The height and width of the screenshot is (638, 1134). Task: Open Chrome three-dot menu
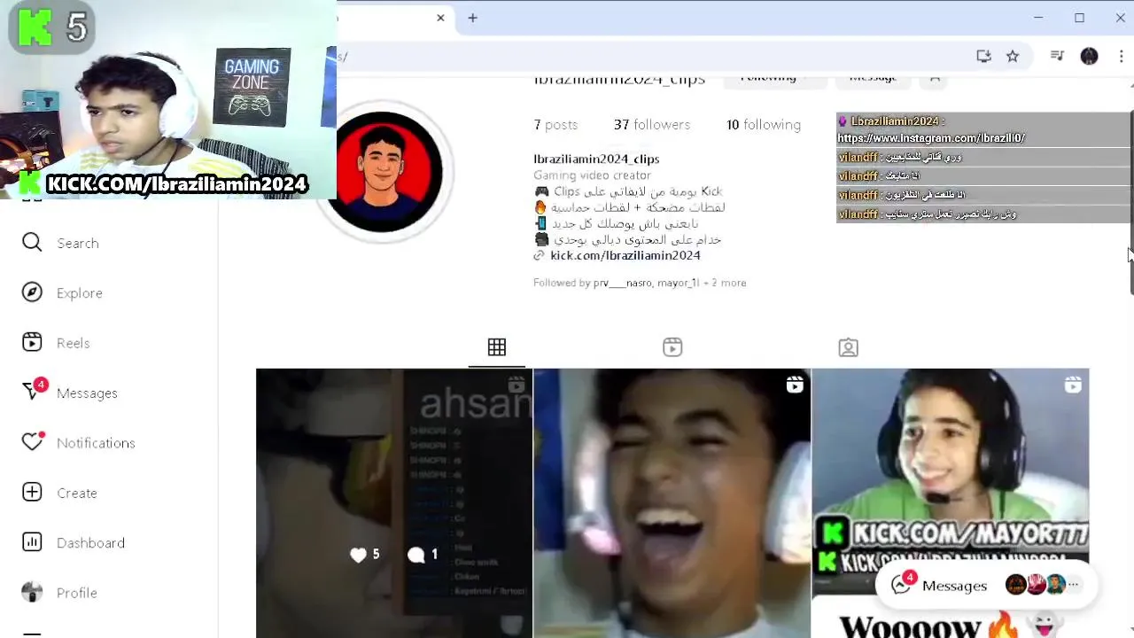point(1121,56)
